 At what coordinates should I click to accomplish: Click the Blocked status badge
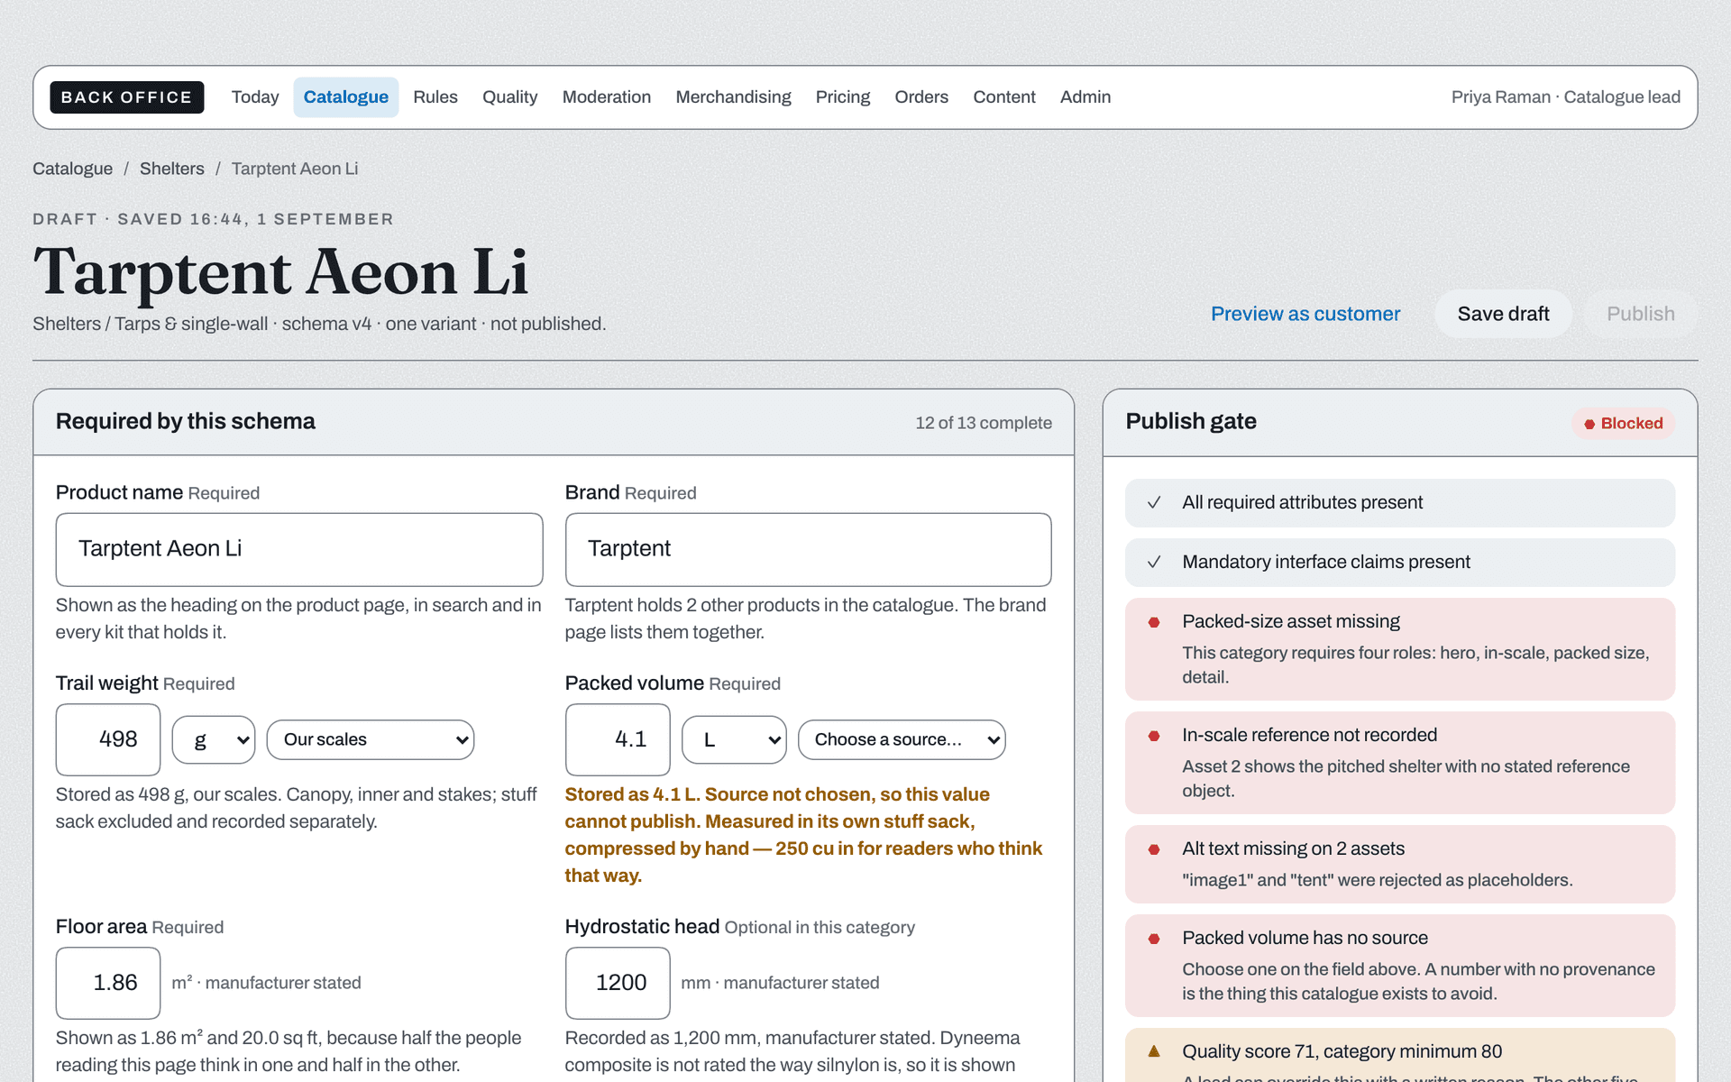click(1623, 423)
